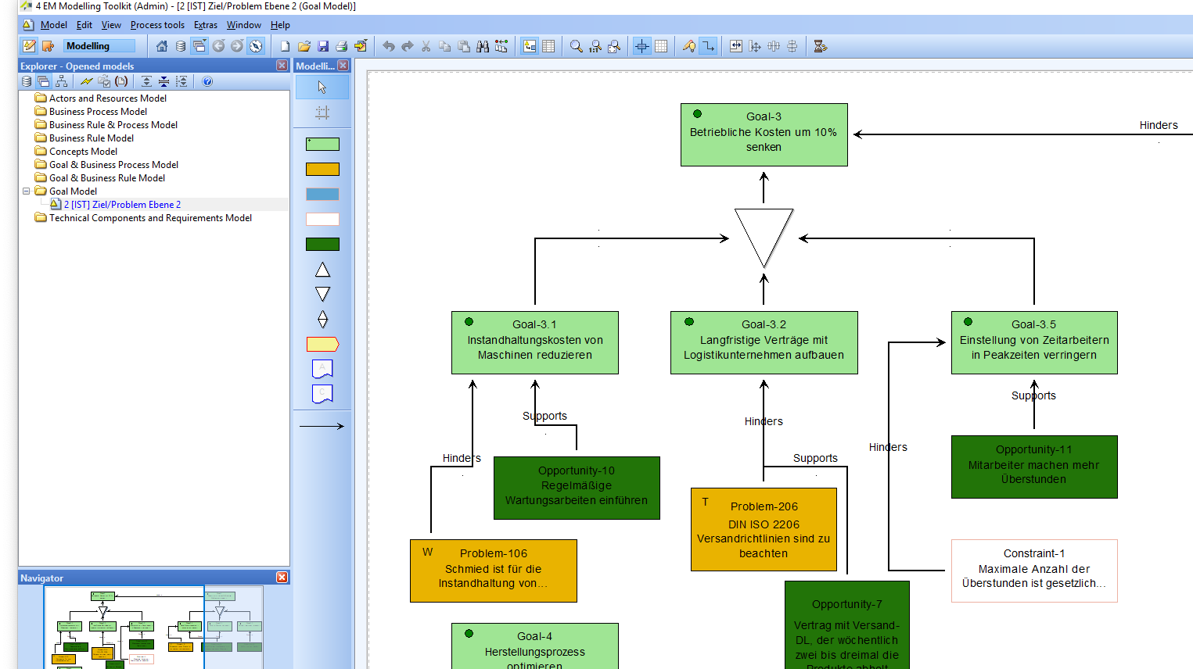Toggle the grid display button
This screenshot has width=1193, height=669.
(x=661, y=46)
